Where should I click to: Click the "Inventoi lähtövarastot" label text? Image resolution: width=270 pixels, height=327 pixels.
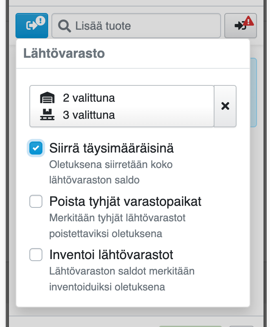coord(111,255)
